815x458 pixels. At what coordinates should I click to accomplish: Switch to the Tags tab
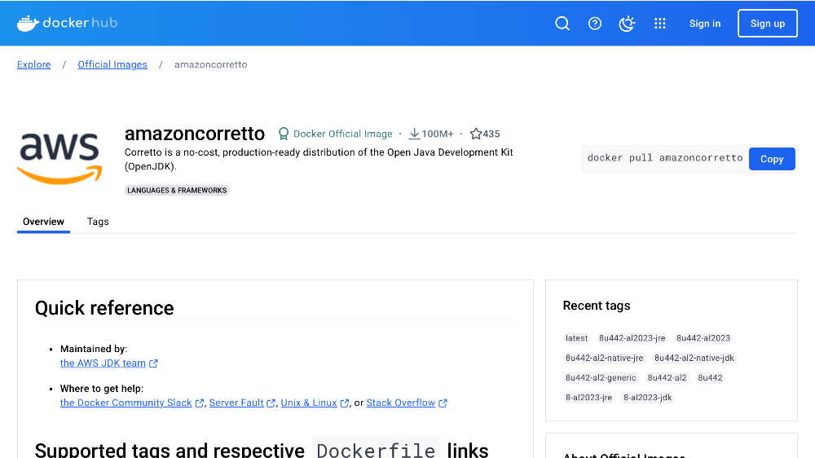(x=98, y=222)
